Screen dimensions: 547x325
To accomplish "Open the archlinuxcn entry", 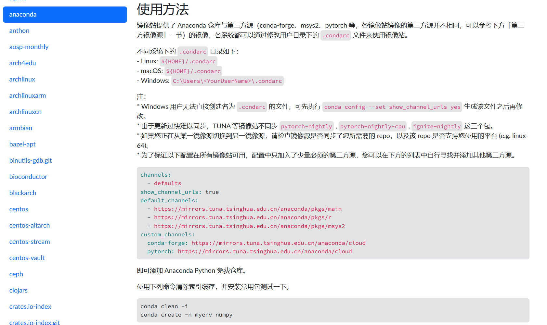I will click(x=25, y=112).
